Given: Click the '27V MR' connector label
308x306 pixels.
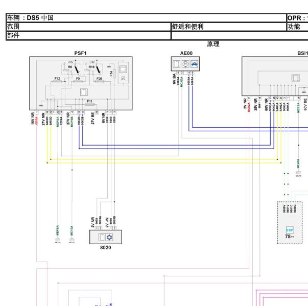Looking at the screenshot, I should coord(43,119).
